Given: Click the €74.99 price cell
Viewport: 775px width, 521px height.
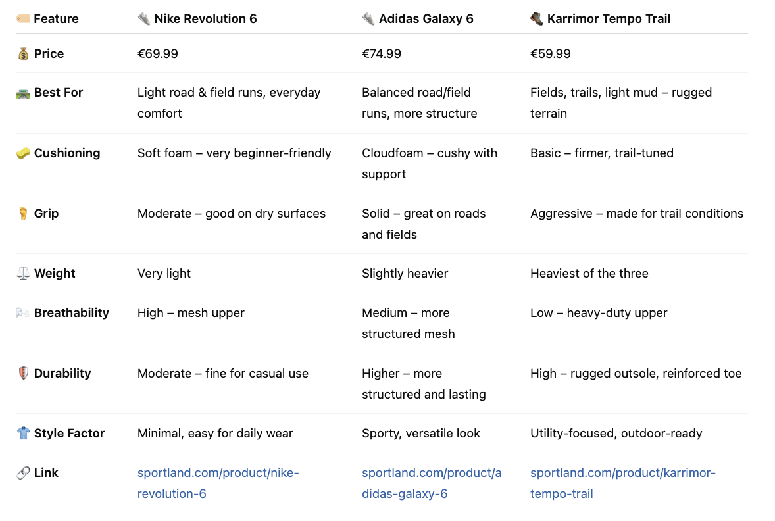Looking at the screenshot, I should point(382,53).
